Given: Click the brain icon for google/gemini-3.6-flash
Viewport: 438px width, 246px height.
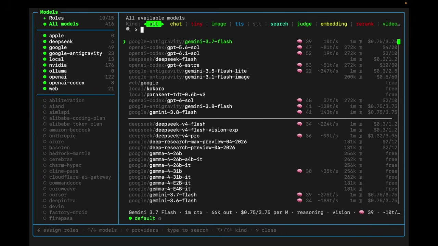Looking at the screenshot, I should pos(299,201).
